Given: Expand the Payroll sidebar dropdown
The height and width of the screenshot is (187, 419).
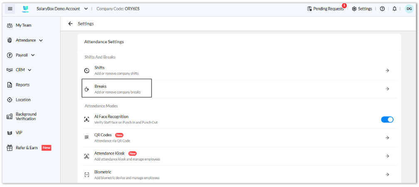Looking at the screenshot, I should (33, 55).
